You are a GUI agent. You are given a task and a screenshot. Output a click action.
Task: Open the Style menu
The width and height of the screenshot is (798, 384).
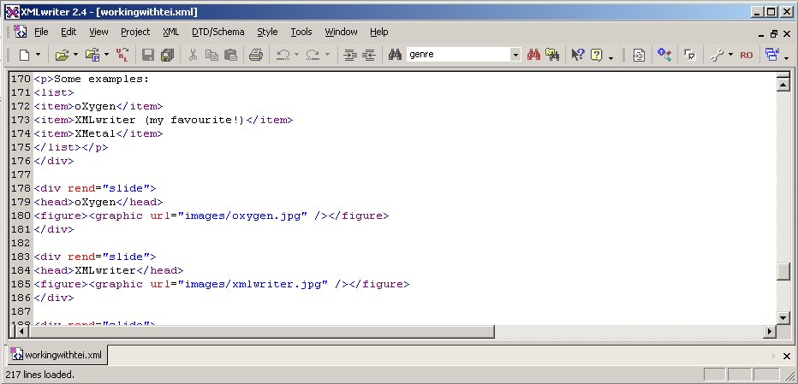(x=267, y=32)
